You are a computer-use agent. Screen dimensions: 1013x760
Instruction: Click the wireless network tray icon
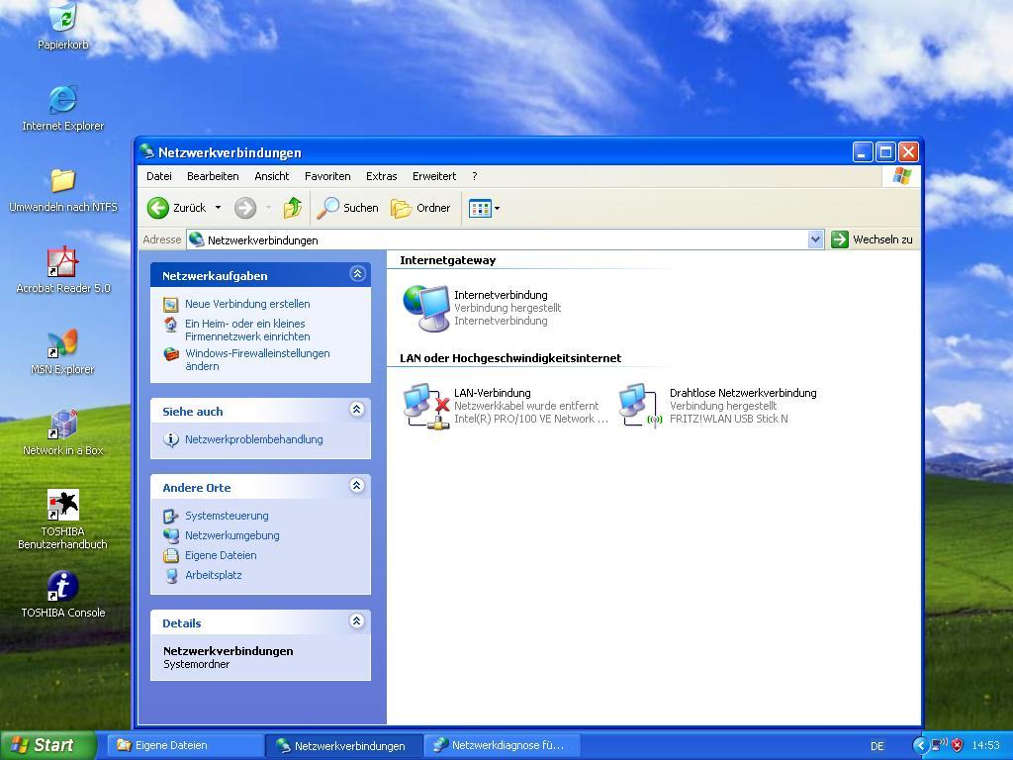point(938,746)
